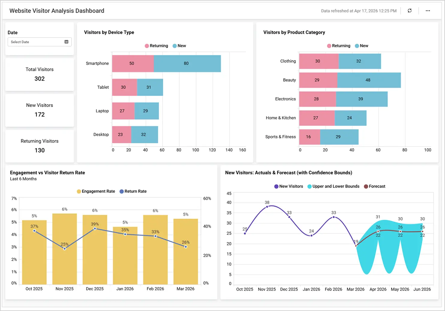Open the ellipsis options menu
Screen dimensions: 445x311
click(428, 10)
